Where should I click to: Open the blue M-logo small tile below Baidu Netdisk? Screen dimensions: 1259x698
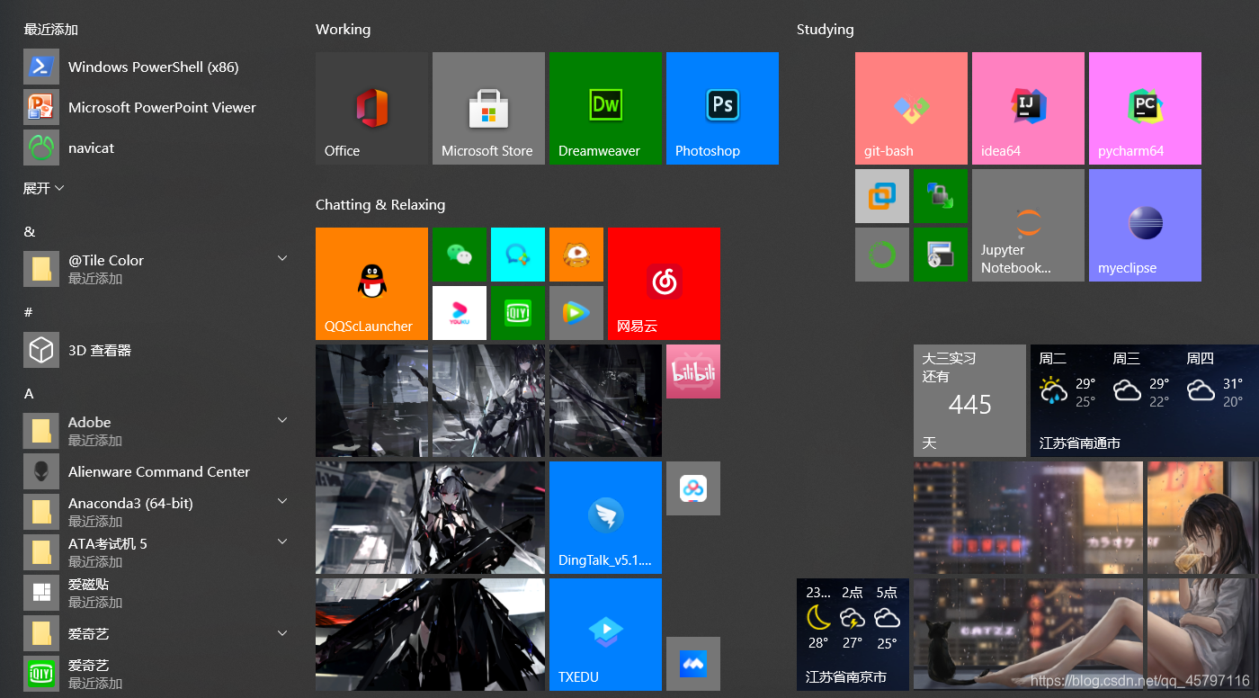tap(693, 664)
